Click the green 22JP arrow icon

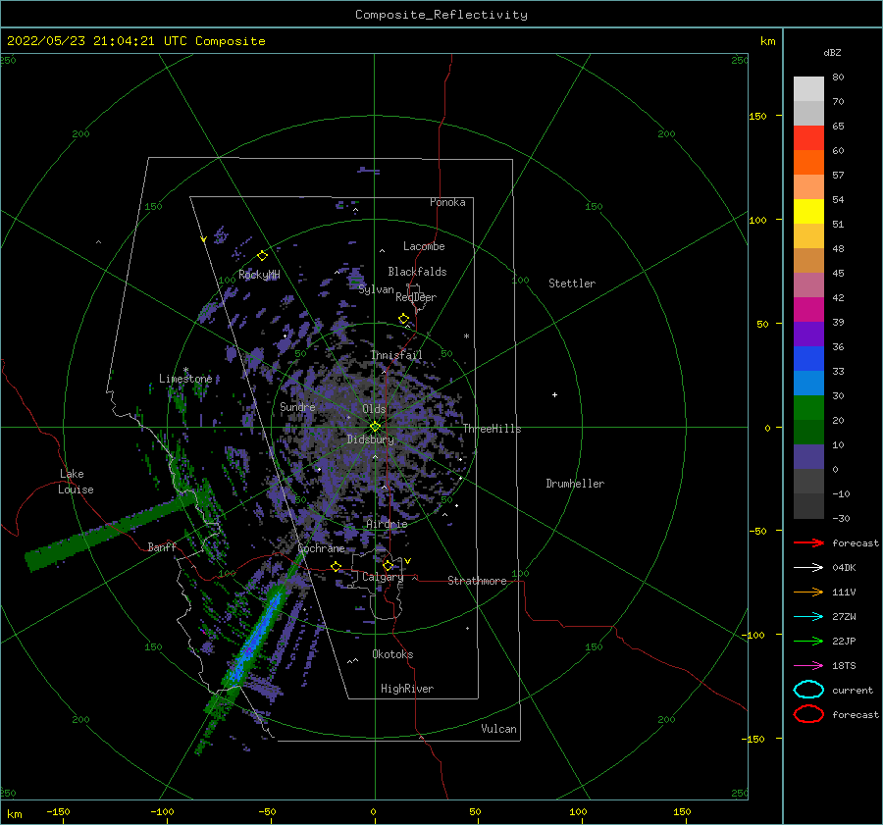[x=808, y=641]
